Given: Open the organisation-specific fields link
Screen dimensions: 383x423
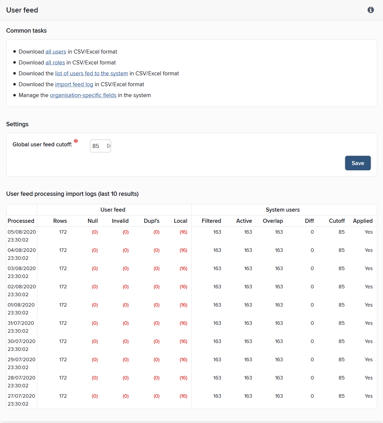Looking at the screenshot, I should click(x=83, y=95).
